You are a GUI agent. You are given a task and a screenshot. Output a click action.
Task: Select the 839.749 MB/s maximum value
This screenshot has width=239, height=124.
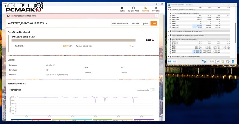(217, 47)
